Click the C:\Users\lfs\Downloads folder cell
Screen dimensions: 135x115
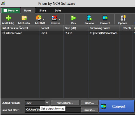pyautogui.click(x=103, y=33)
